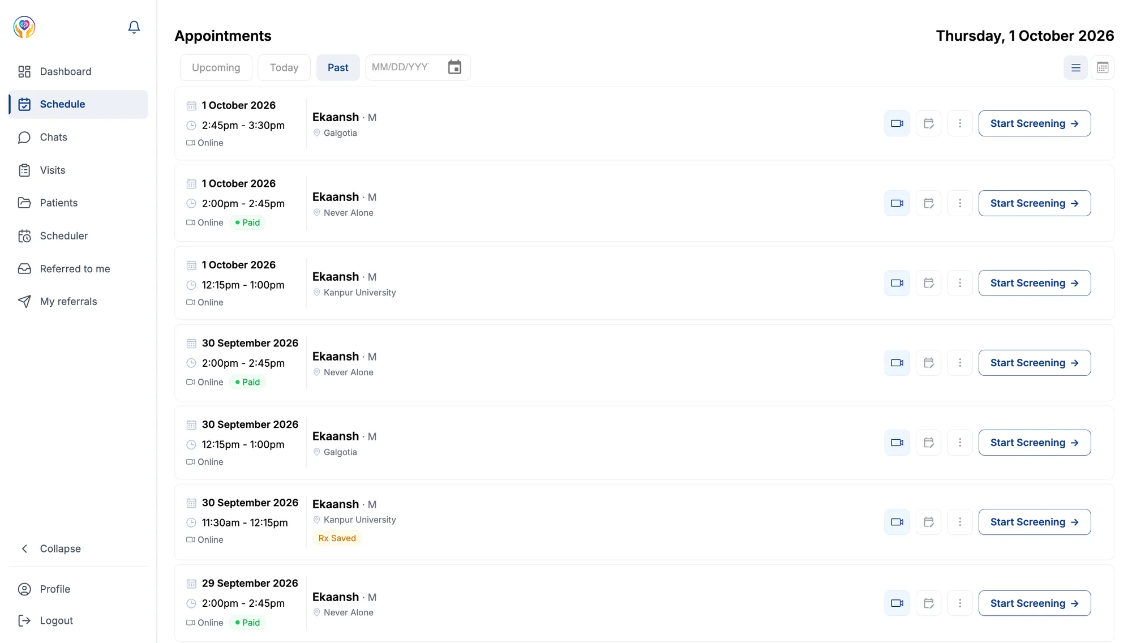1132x643 pixels.
Task: Start Screening for 30 September 11:30am appointment
Action: point(1035,522)
